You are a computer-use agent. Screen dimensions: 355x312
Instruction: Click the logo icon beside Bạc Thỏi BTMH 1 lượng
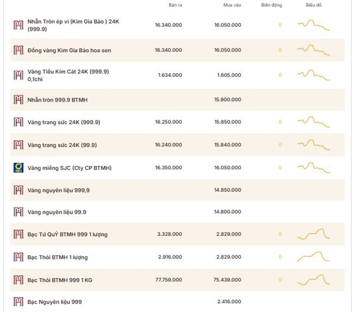[x=18, y=257]
